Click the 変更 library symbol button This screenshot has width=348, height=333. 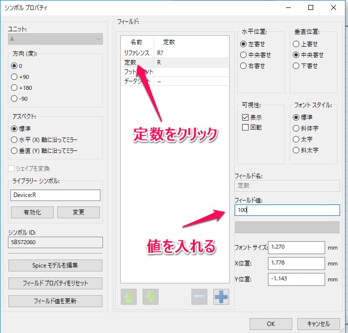click(x=78, y=212)
